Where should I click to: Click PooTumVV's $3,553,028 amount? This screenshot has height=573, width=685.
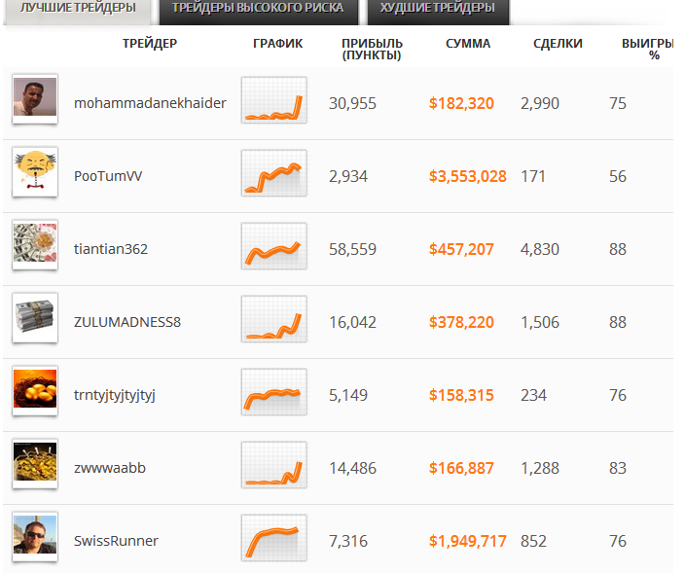pos(467,176)
